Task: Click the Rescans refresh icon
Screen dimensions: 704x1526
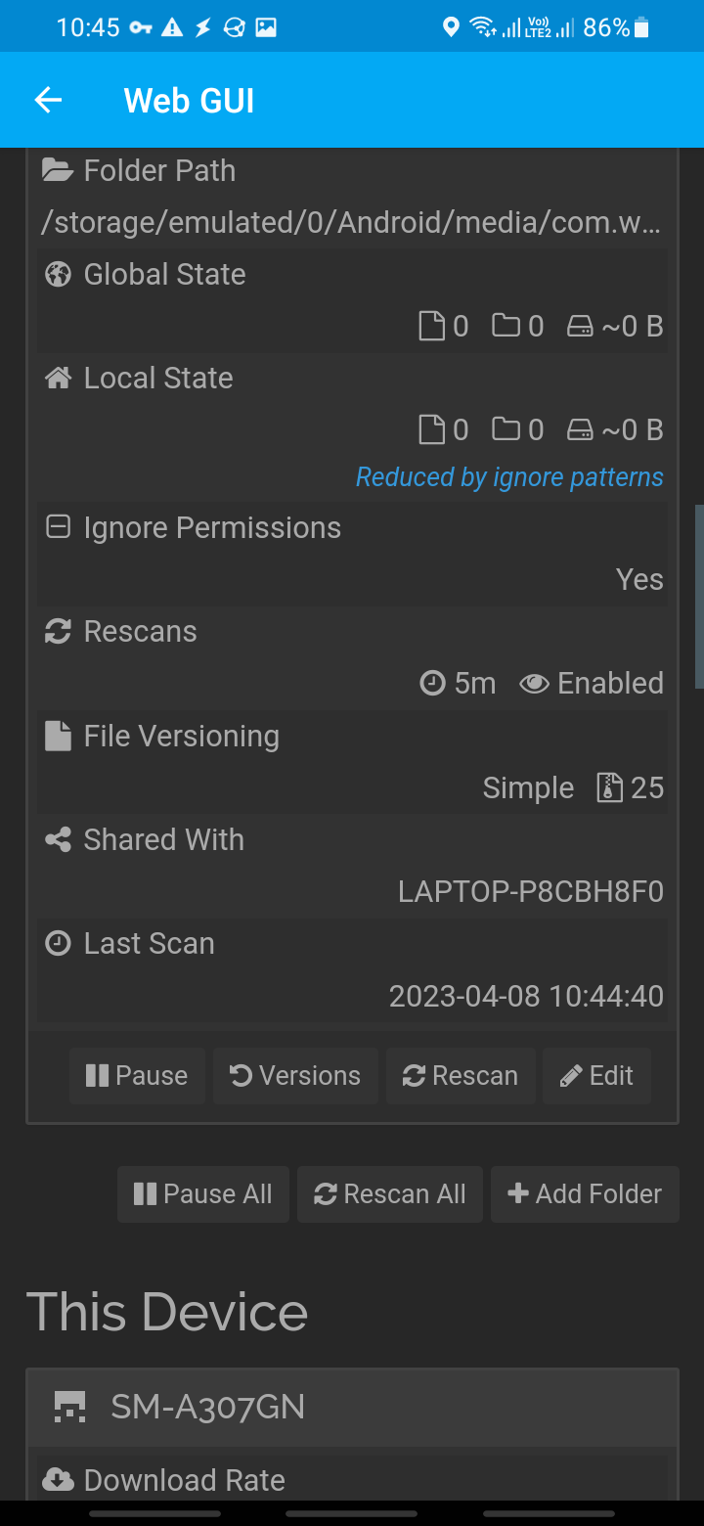Action: [x=58, y=631]
